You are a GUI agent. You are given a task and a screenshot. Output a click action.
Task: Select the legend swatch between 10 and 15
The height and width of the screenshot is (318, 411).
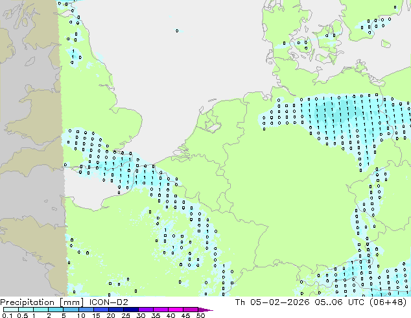pyautogui.click(x=86, y=310)
